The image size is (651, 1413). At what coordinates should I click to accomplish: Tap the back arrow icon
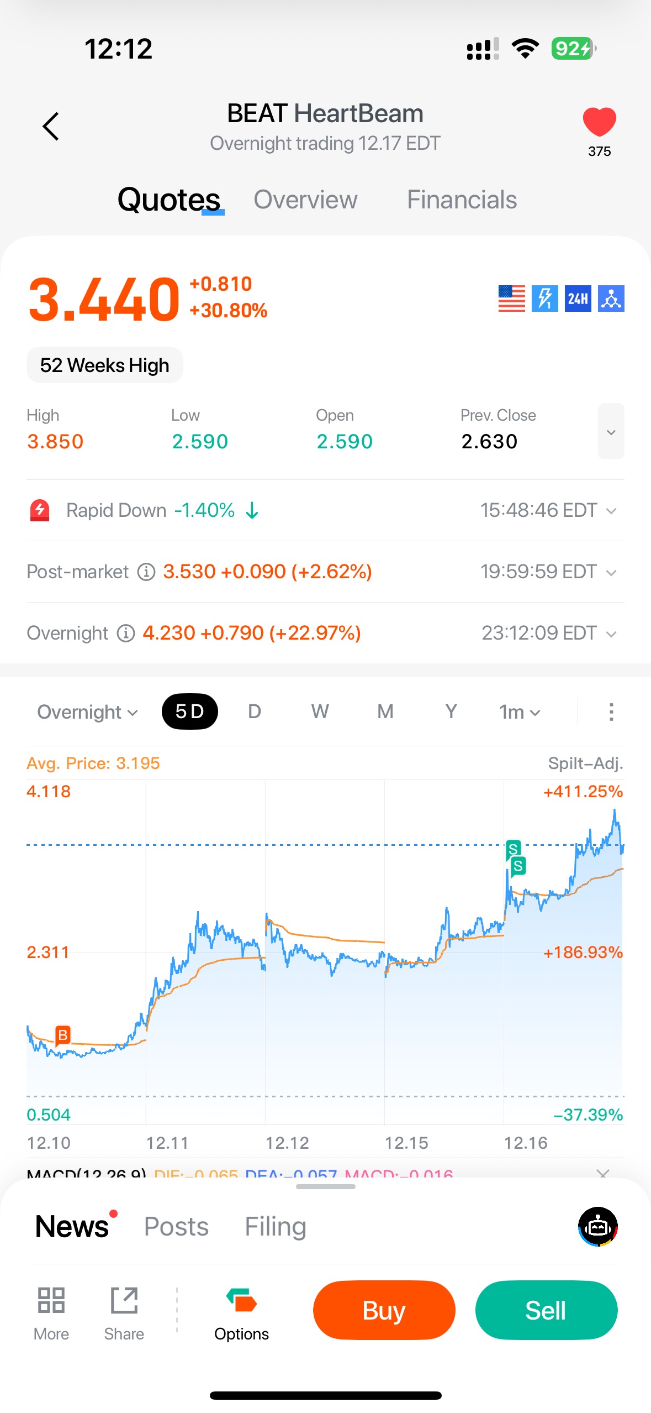[51, 127]
